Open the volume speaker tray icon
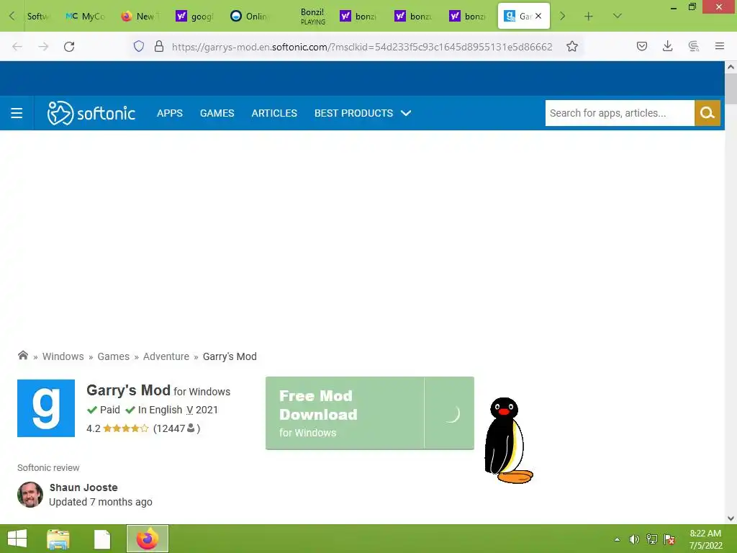The height and width of the screenshot is (553, 737). [634, 539]
